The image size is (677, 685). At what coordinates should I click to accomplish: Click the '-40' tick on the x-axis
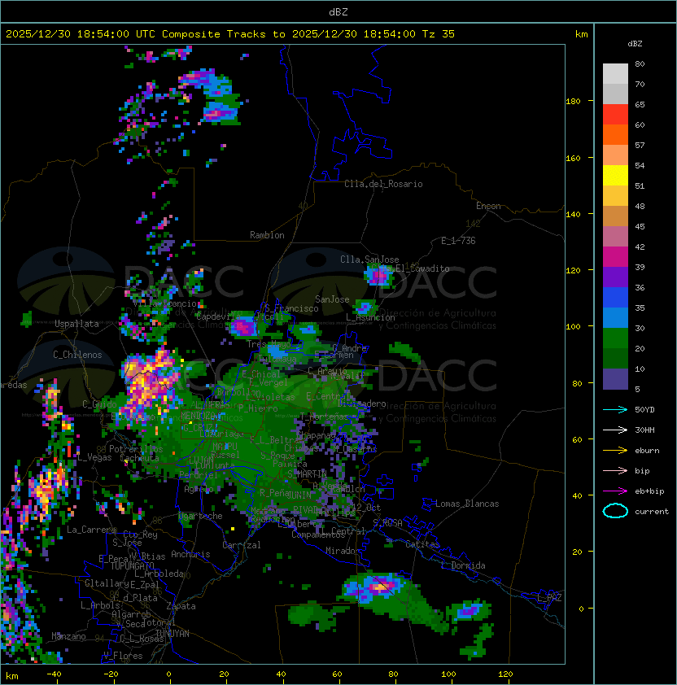[x=54, y=674]
